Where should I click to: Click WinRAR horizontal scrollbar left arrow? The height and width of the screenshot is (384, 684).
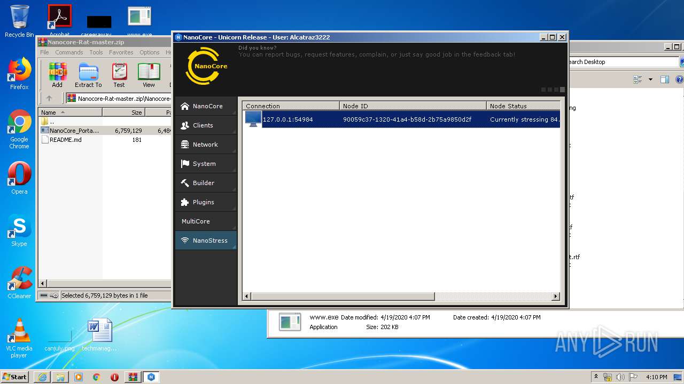coord(43,284)
